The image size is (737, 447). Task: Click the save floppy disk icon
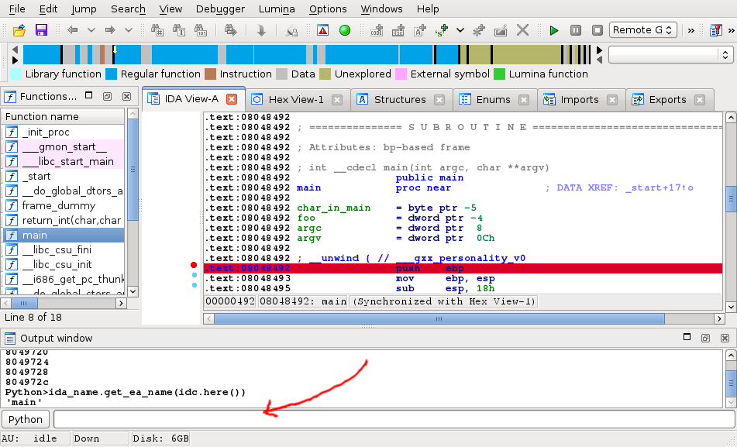coord(41,30)
